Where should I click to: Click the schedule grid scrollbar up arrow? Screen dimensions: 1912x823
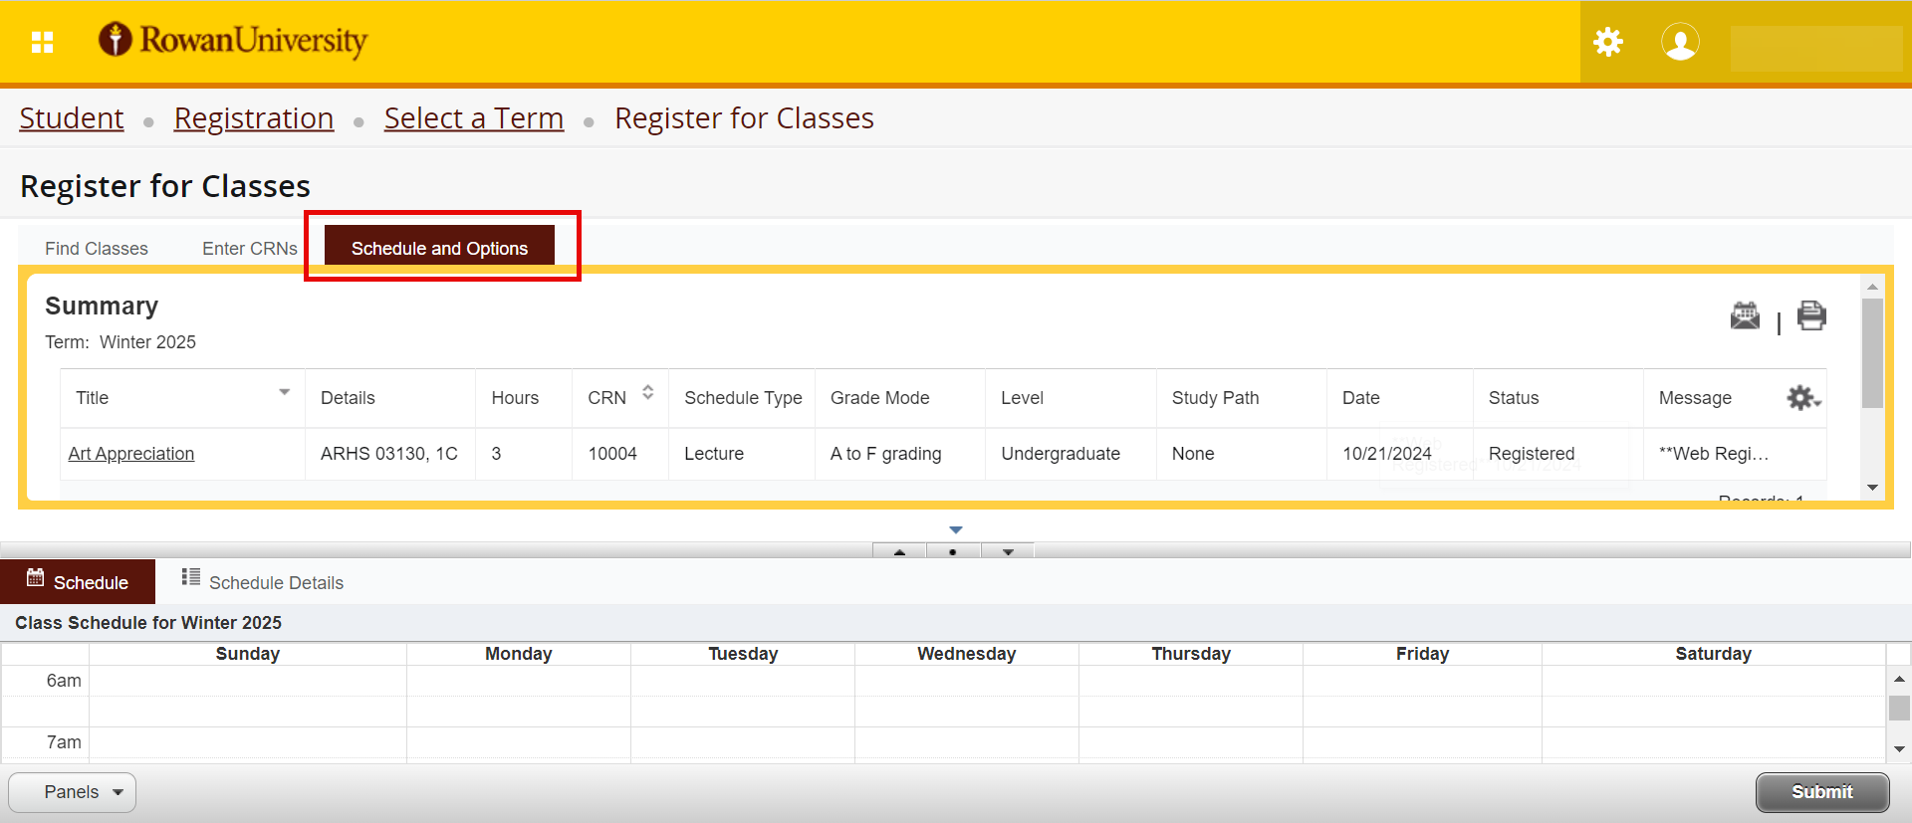1899,679
